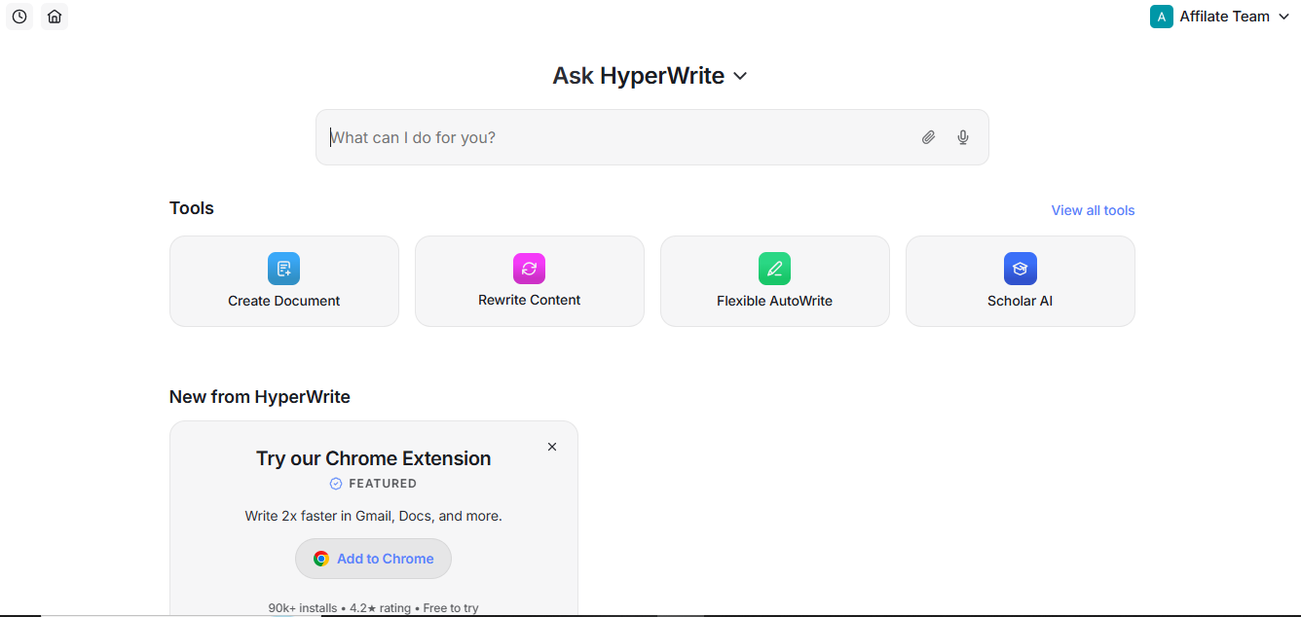The height and width of the screenshot is (617, 1301).
Task: Click the blue Create Document icon
Action: 284,269
